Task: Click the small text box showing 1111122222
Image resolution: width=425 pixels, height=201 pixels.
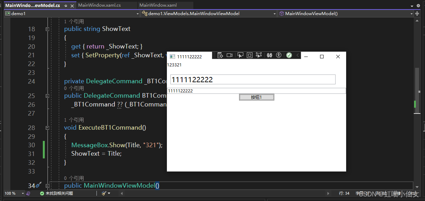Action: (256, 91)
